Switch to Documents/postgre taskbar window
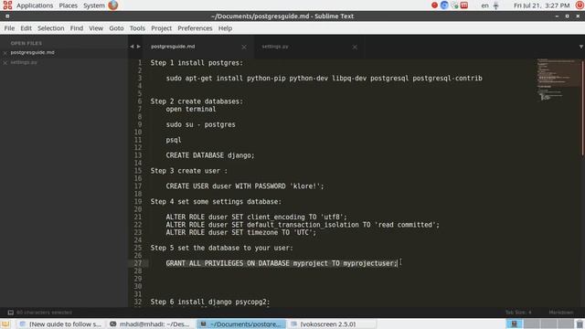This screenshot has width=585, height=329. tap(241, 324)
